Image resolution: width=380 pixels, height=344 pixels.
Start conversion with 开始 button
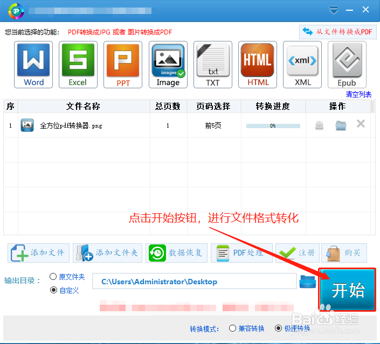coord(347,289)
